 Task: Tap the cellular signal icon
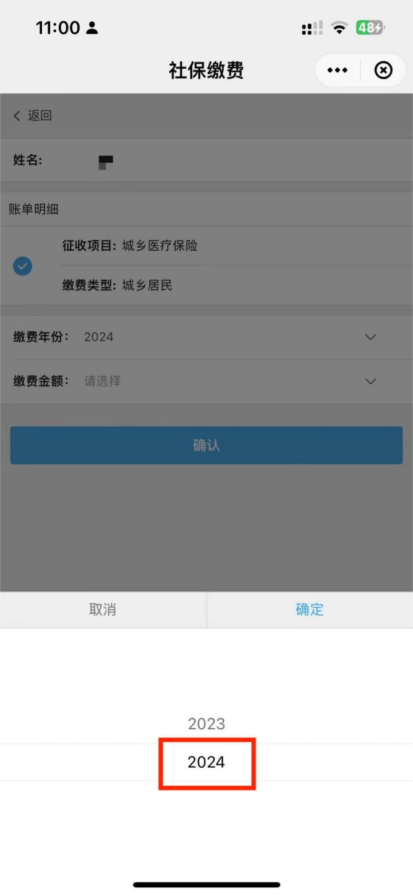click(312, 28)
